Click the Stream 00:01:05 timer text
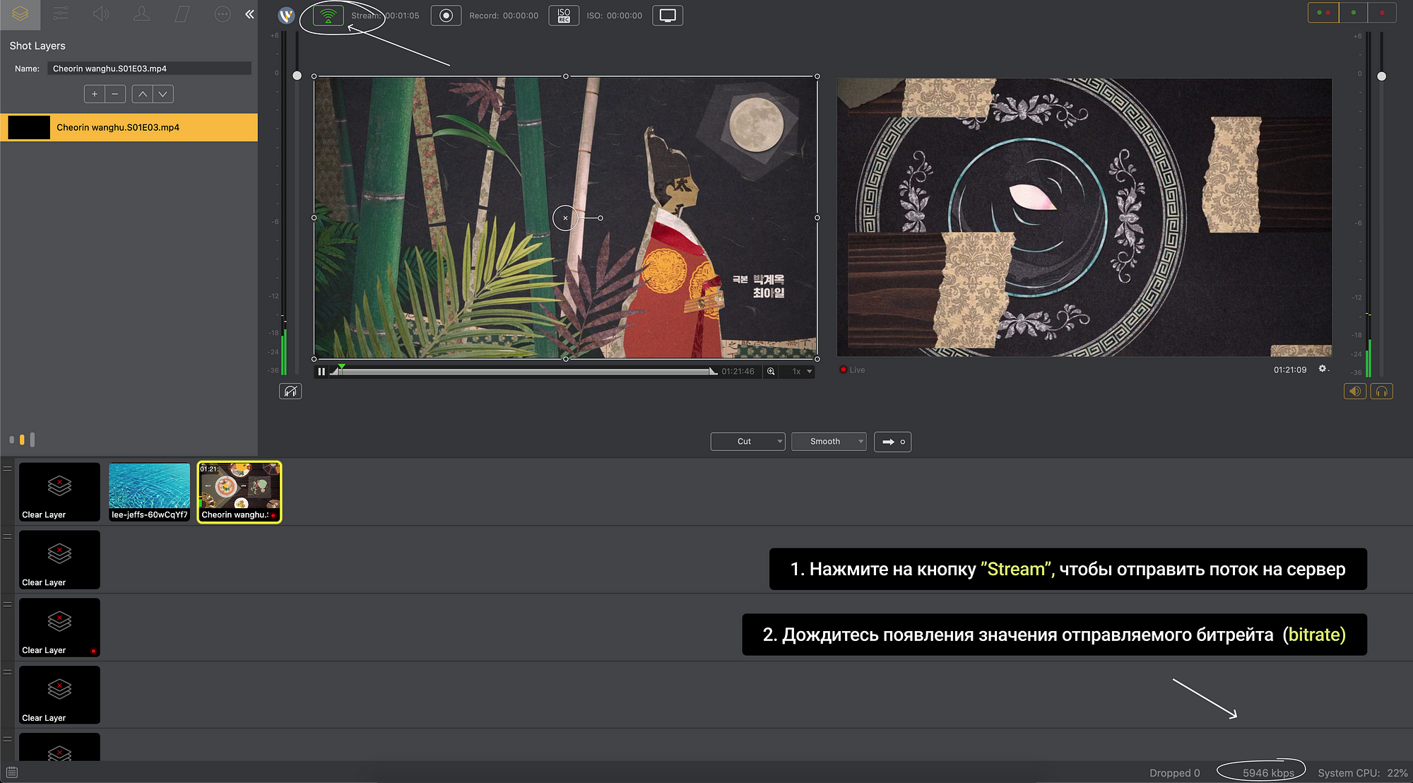This screenshot has height=783, width=1413. pyautogui.click(x=385, y=16)
